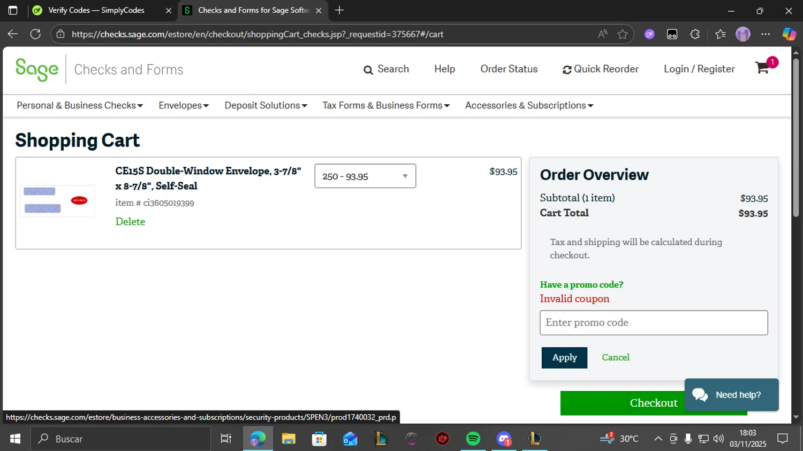Show hidden tray icons chevron
Screen dimensions: 803x451
point(658,439)
